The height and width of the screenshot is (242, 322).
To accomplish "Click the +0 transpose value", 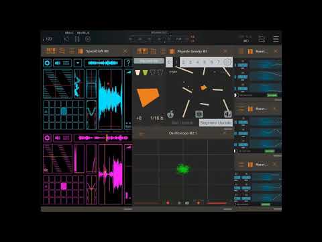I will coord(139,118).
